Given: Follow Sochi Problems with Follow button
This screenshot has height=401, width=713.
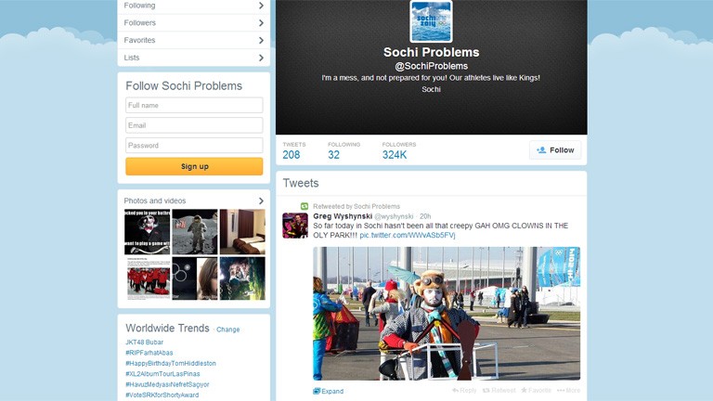Looking at the screenshot, I should [x=555, y=150].
